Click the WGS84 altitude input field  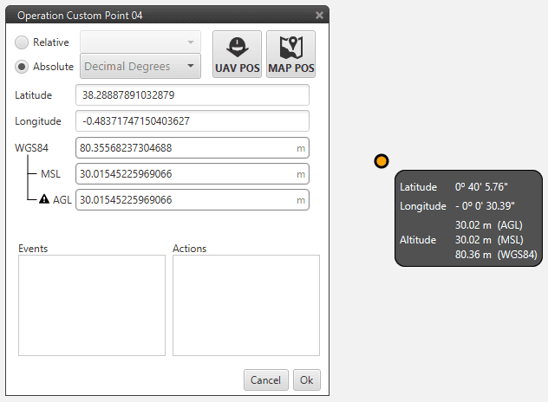pos(192,148)
